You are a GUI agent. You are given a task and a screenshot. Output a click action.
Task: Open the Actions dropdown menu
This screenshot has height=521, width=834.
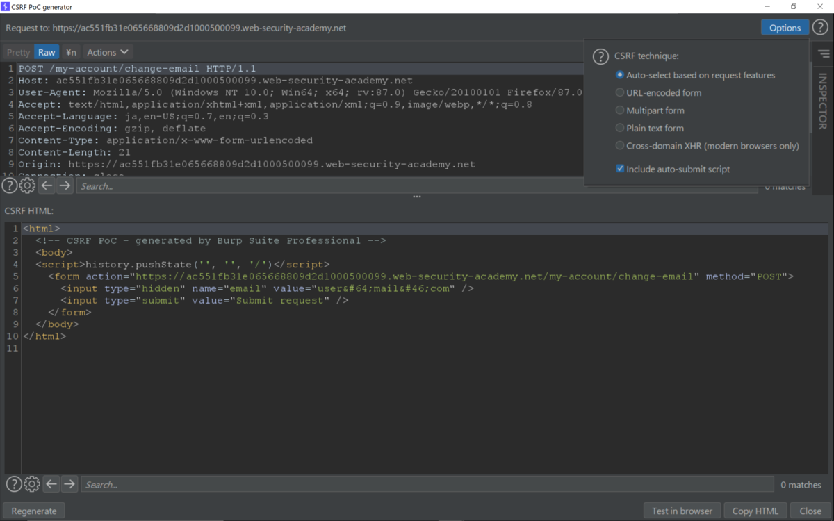click(108, 52)
